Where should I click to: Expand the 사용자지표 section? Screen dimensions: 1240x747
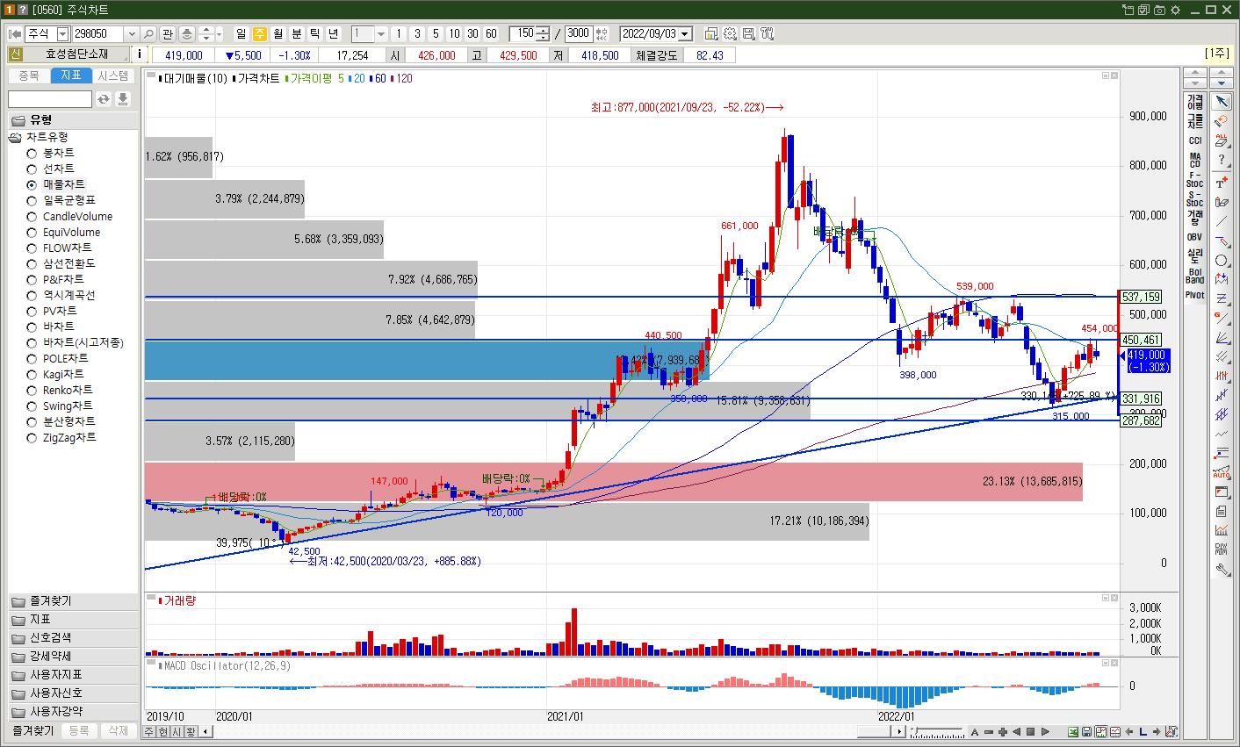pos(73,675)
